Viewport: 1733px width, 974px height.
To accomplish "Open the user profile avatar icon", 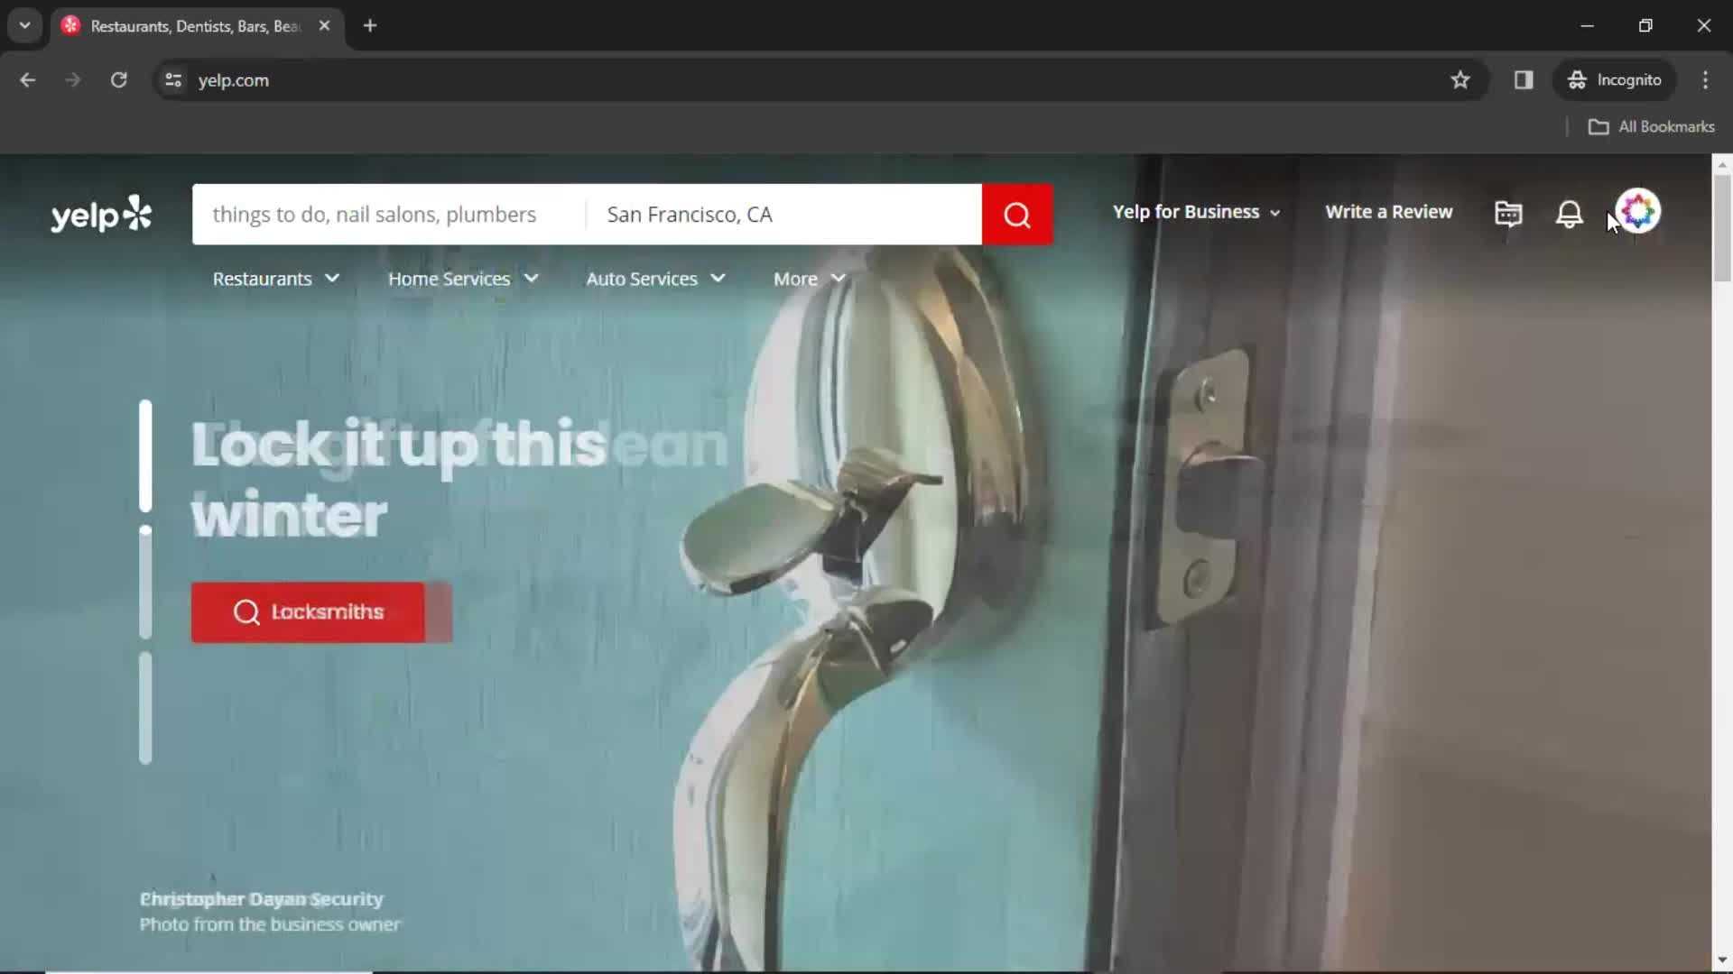I will [1638, 212].
